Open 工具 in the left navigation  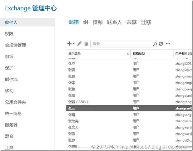pyautogui.click(x=9, y=147)
